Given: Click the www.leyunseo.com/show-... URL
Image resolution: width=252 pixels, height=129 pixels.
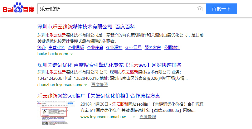Looking at the screenshot, I should coord(105,117).
